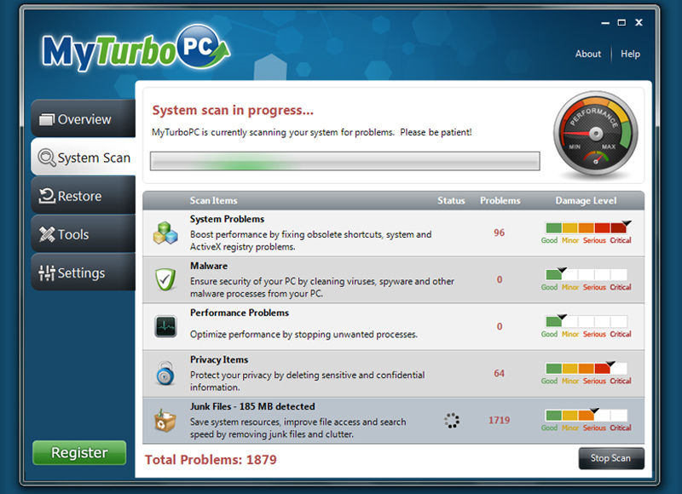Click the Scan Items column header
This screenshot has width=682, height=494.
pyautogui.click(x=213, y=200)
